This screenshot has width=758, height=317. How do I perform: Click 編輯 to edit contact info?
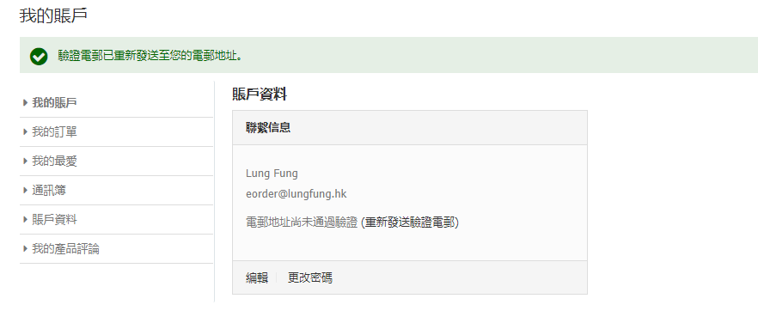[257, 277]
